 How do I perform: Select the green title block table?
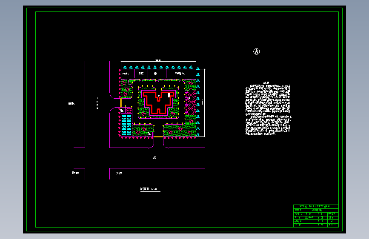[x=316, y=216]
